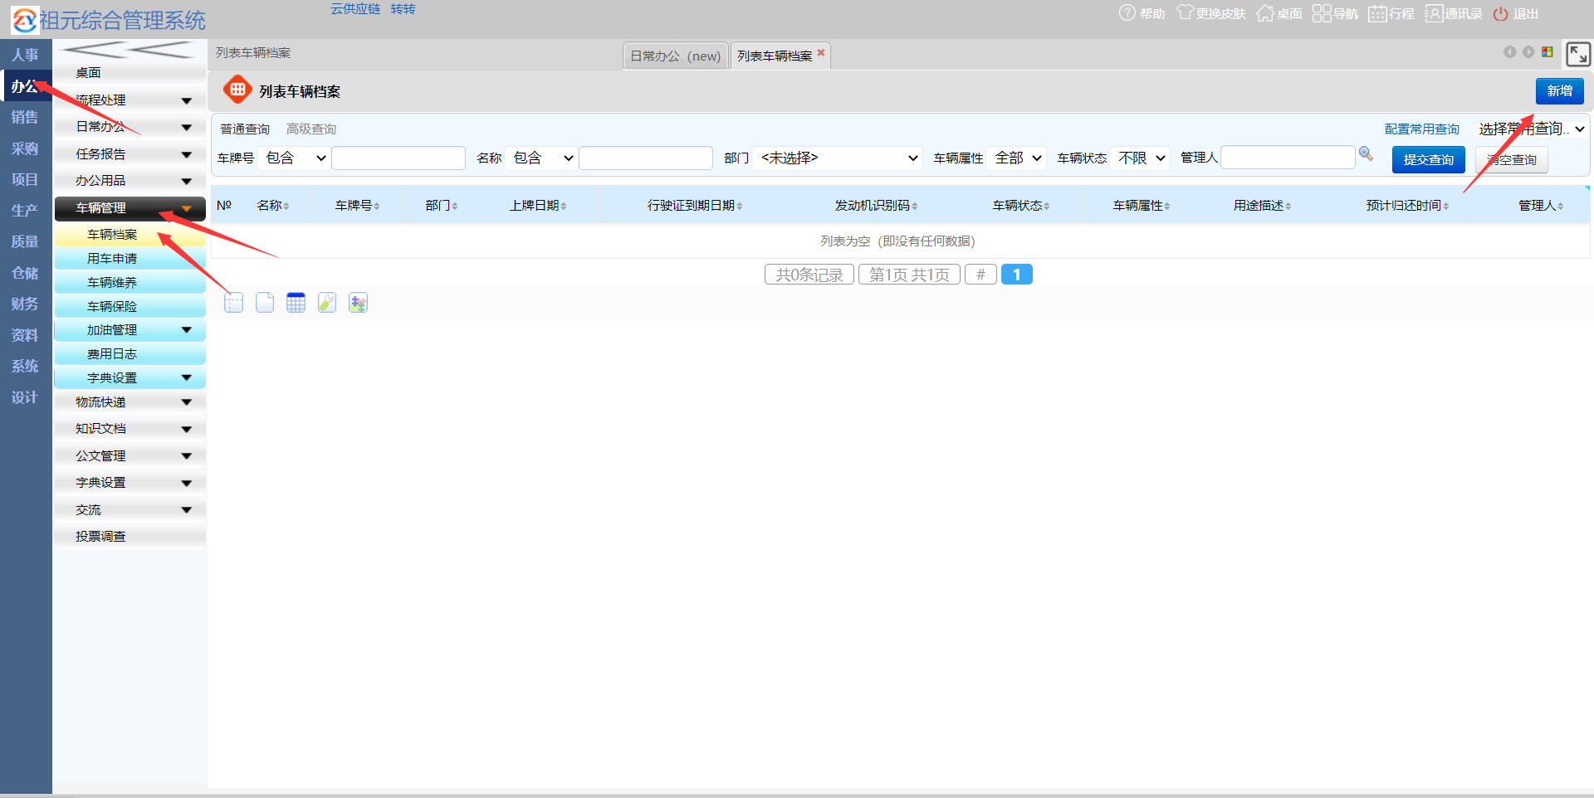The height and width of the screenshot is (798, 1594).
Task: Switch to the 高级查询 advanced query tab
Action: tap(311, 129)
